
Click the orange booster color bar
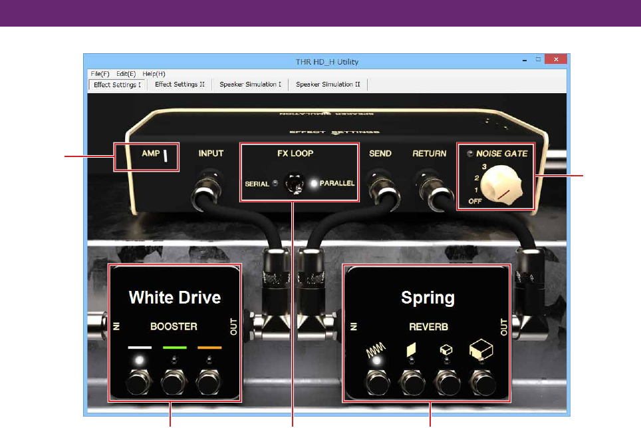pyautogui.click(x=209, y=347)
